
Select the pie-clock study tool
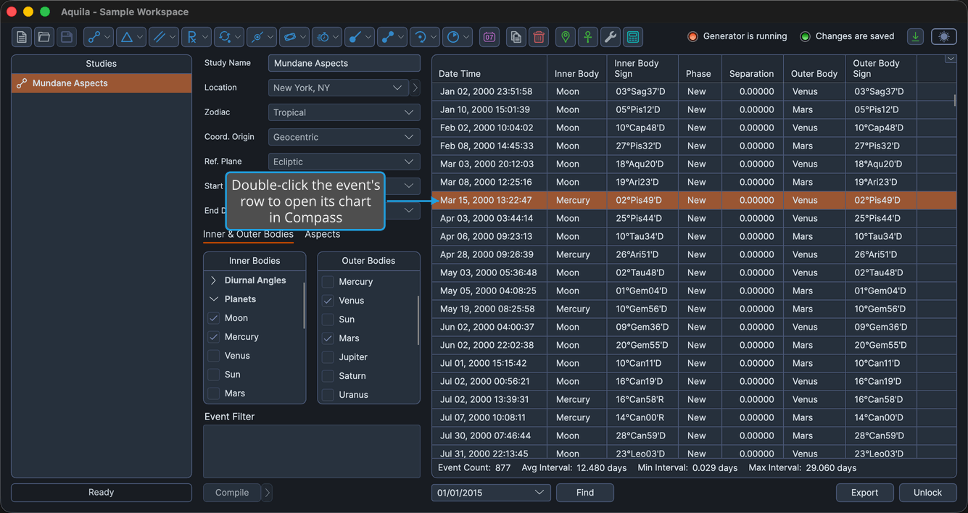pyautogui.click(x=458, y=37)
